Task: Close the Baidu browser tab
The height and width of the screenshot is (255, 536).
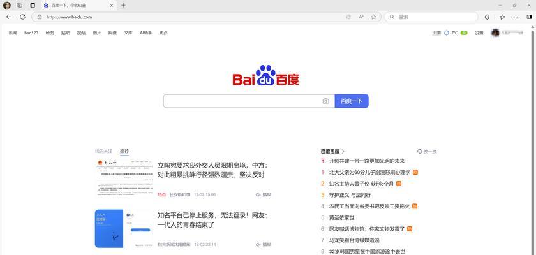Action: [x=112, y=6]
